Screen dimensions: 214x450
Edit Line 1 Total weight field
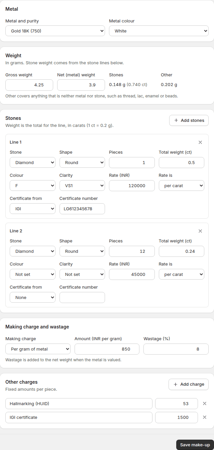[182, 162]
